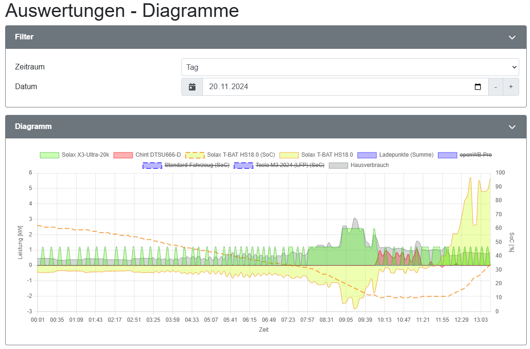Go to the previous day with minus button
This screenshot has width=530, height=349.
point(496,87)
